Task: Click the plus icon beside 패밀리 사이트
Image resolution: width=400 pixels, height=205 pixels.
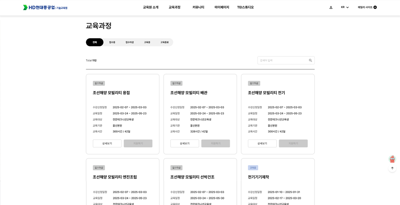Action: pos(375,7)
